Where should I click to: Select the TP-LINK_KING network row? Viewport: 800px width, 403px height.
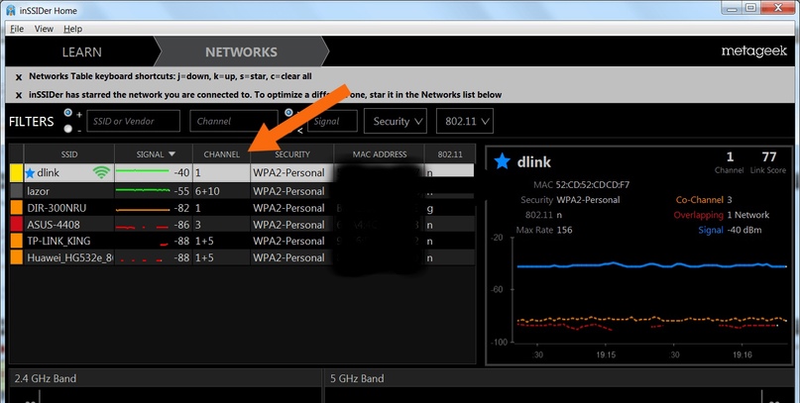click(x=242, y=241)
